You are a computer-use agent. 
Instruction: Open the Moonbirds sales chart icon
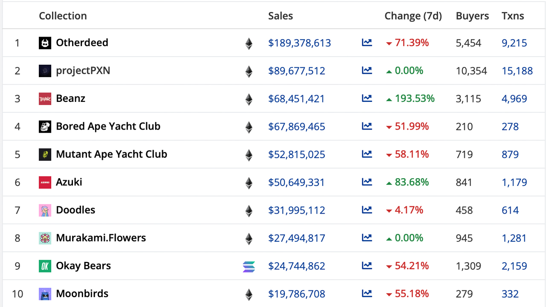[367, 293]
